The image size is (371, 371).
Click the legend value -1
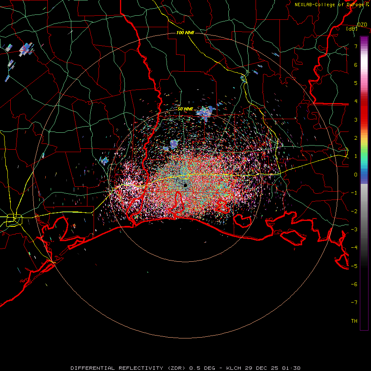pos(354,193)
